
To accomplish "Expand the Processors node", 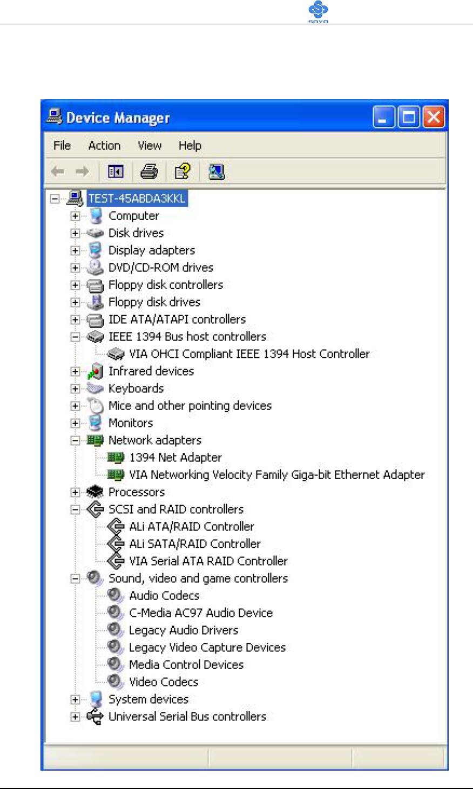I will tap(75, 492).
